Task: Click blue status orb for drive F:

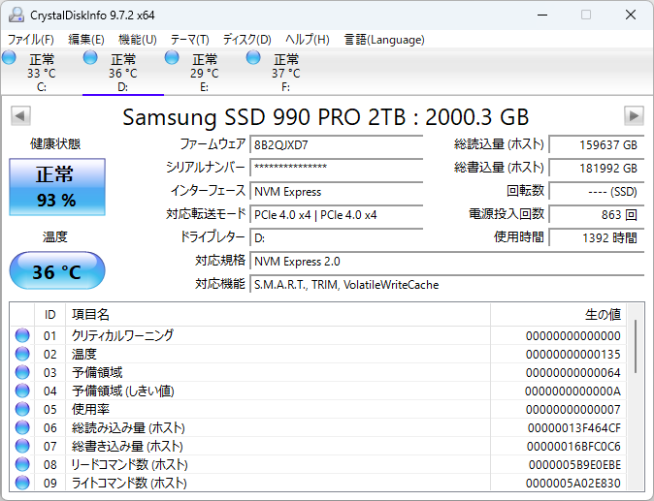Action: (252, 57)
